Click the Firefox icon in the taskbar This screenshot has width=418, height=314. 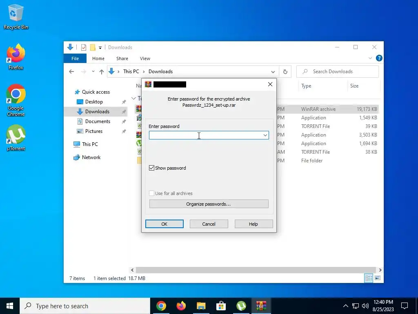(181, 306)
